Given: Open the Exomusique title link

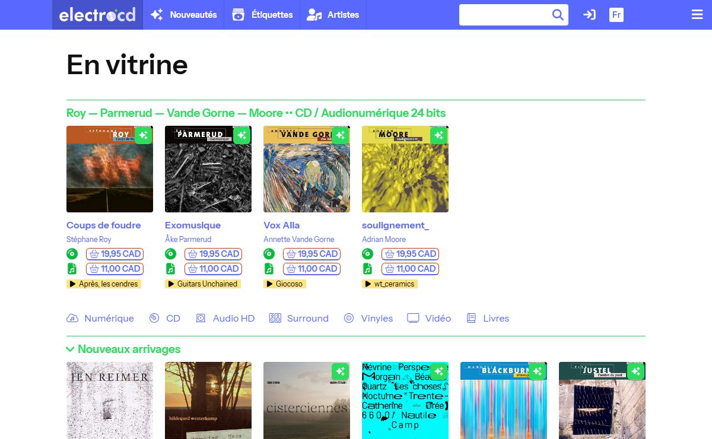Looking at the screenshot, I should click(x=193, y=225).
